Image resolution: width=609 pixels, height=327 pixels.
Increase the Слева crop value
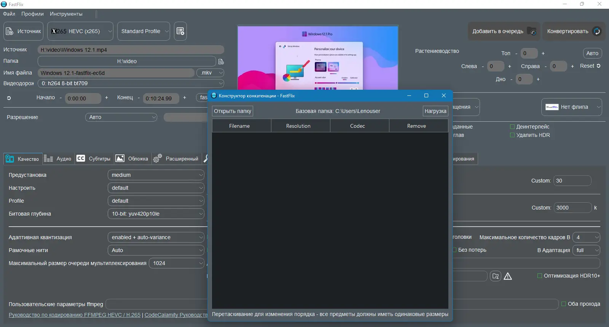tap(510, 66)
